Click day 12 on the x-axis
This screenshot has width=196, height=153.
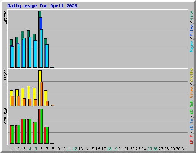tap(75, 149)
